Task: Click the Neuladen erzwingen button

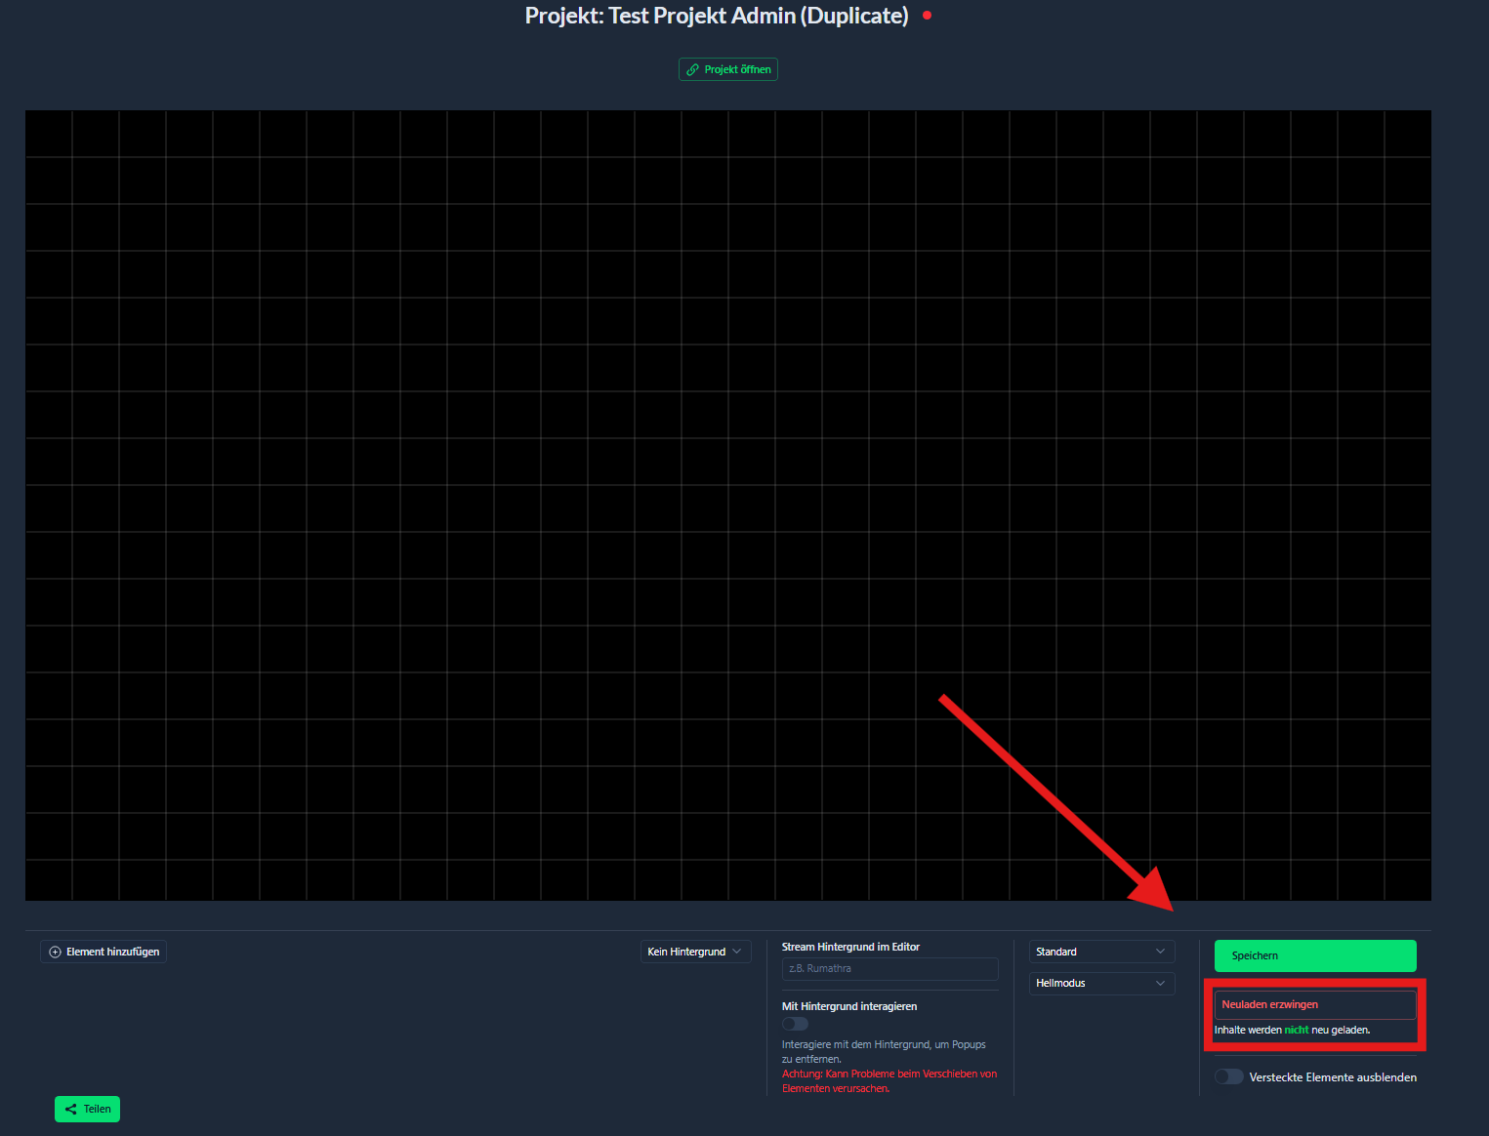Action: click(1314, 1004)
